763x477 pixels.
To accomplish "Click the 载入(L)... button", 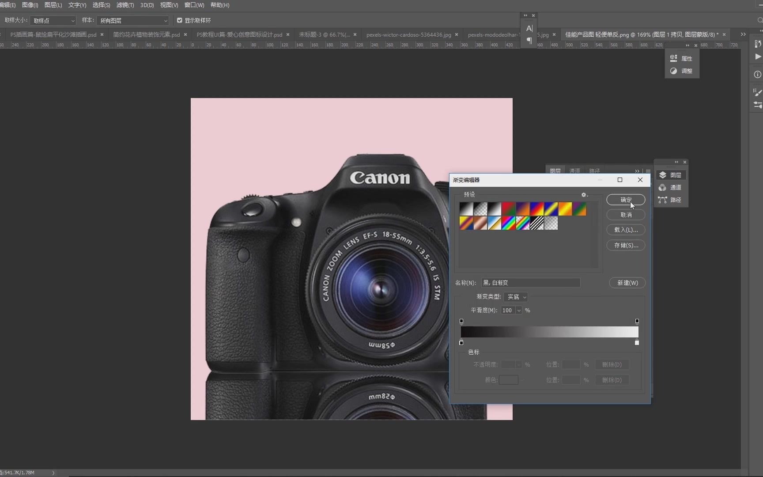I will pyautogui.click(x=626, y=230).
